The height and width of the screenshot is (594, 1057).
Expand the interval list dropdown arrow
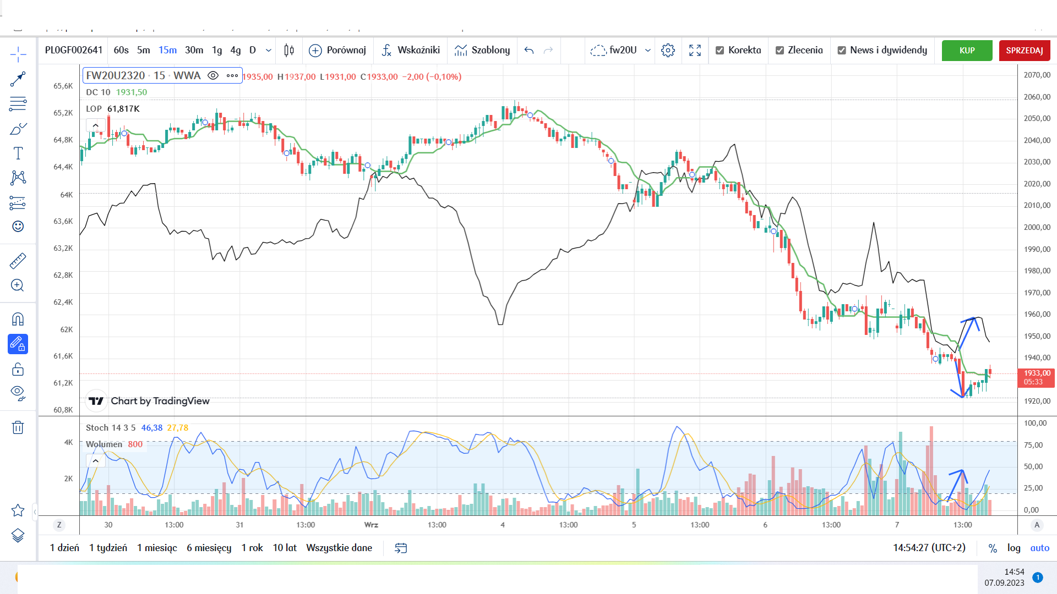(269, 51)
